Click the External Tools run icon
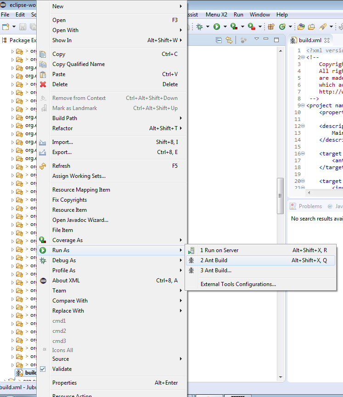The width and height of the screenshot is (343, 397). pyautogui.click(x=251, y=27)
